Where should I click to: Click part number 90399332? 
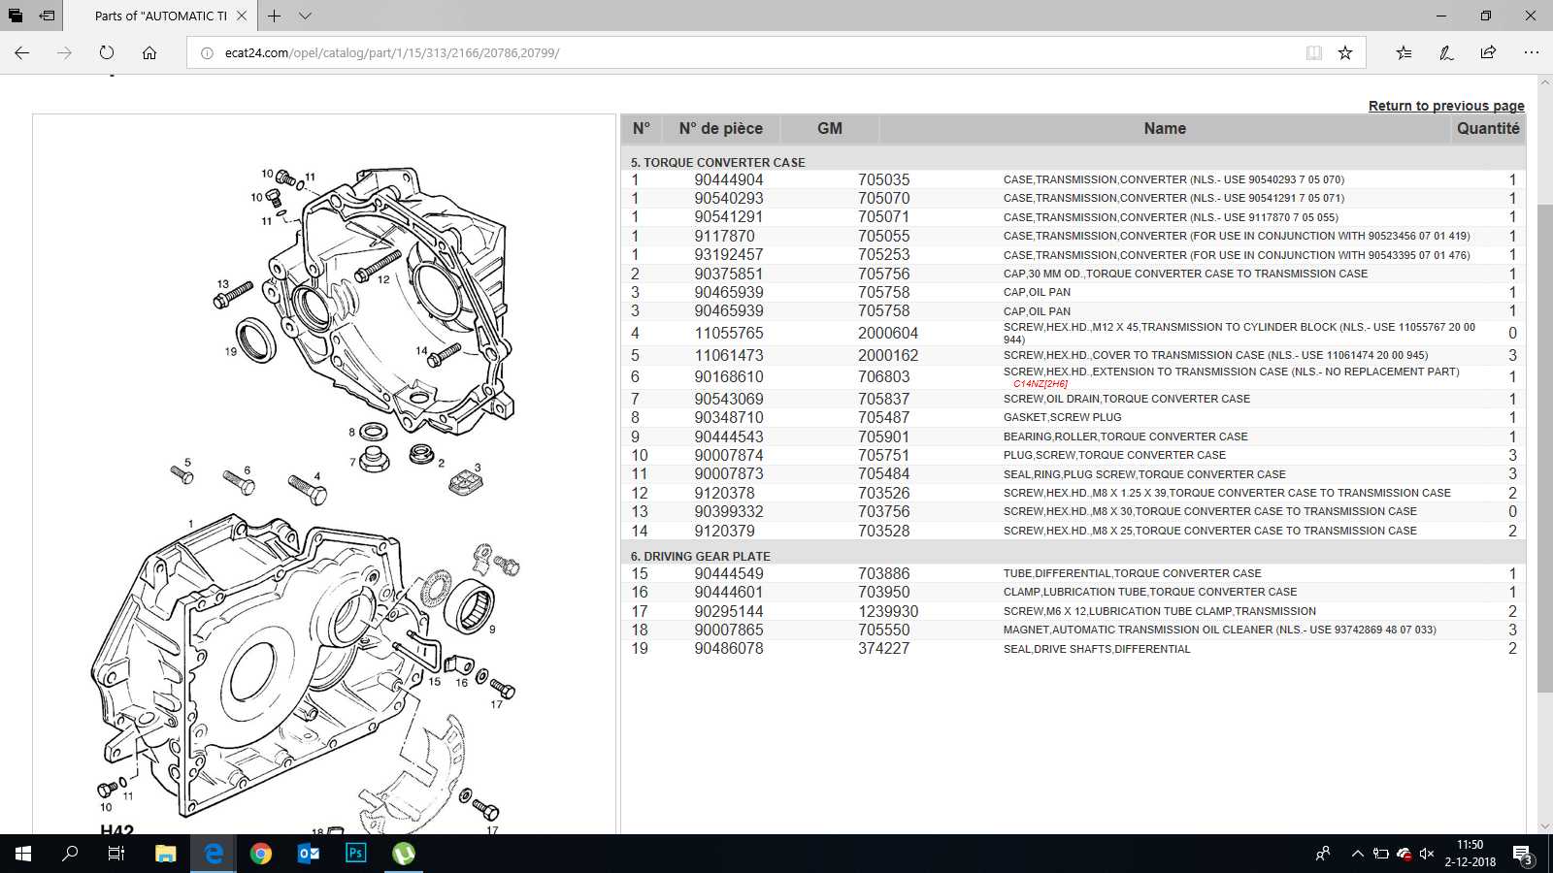729,511
